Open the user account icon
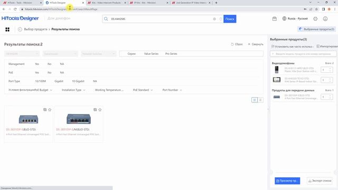This screenshot has width=338, height=190. click(x=325, y=19)
